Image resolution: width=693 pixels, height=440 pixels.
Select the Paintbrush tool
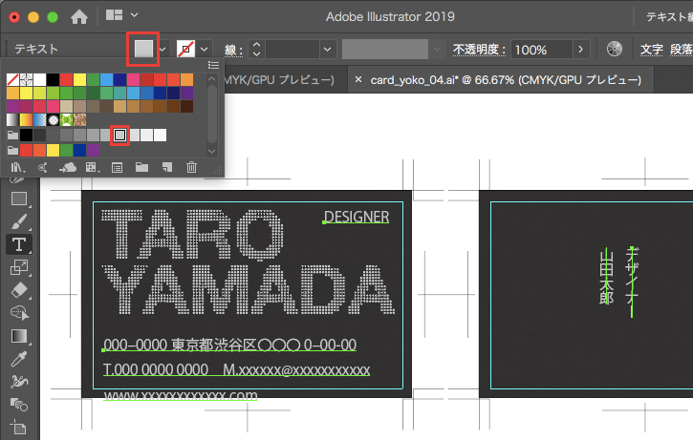18,221
